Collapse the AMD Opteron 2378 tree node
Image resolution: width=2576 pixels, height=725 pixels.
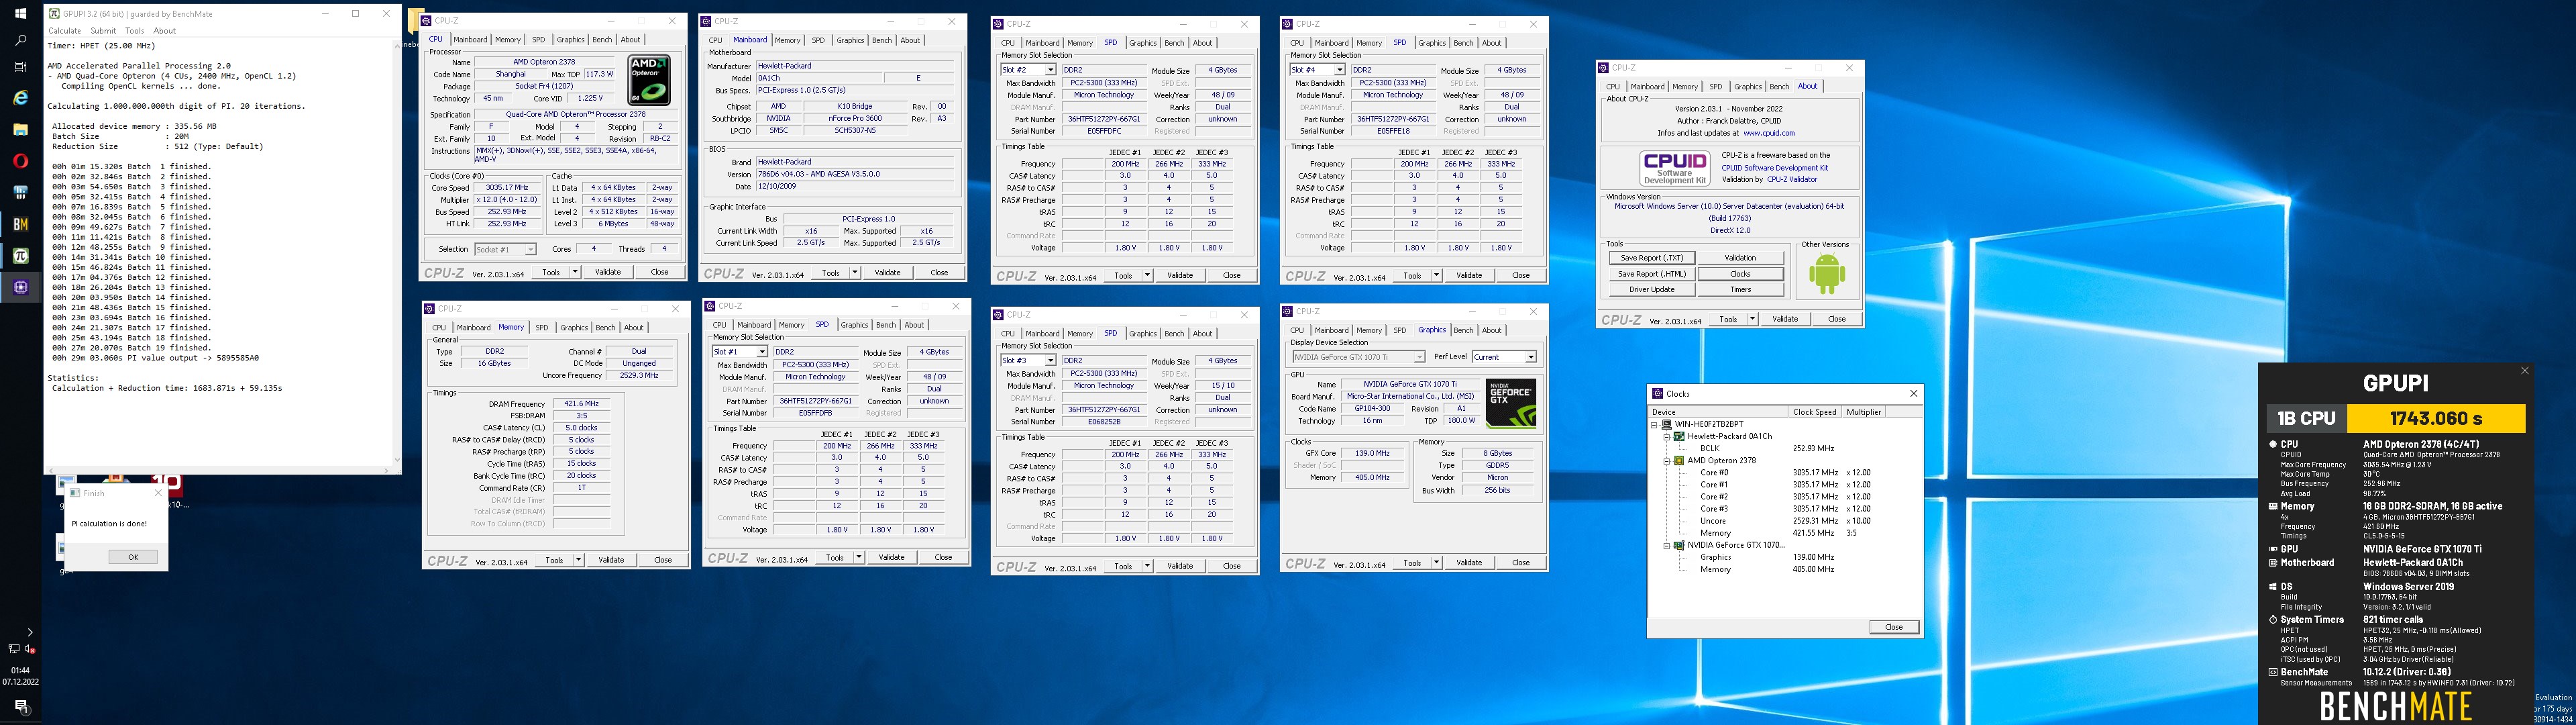(x=1667, y=461)
